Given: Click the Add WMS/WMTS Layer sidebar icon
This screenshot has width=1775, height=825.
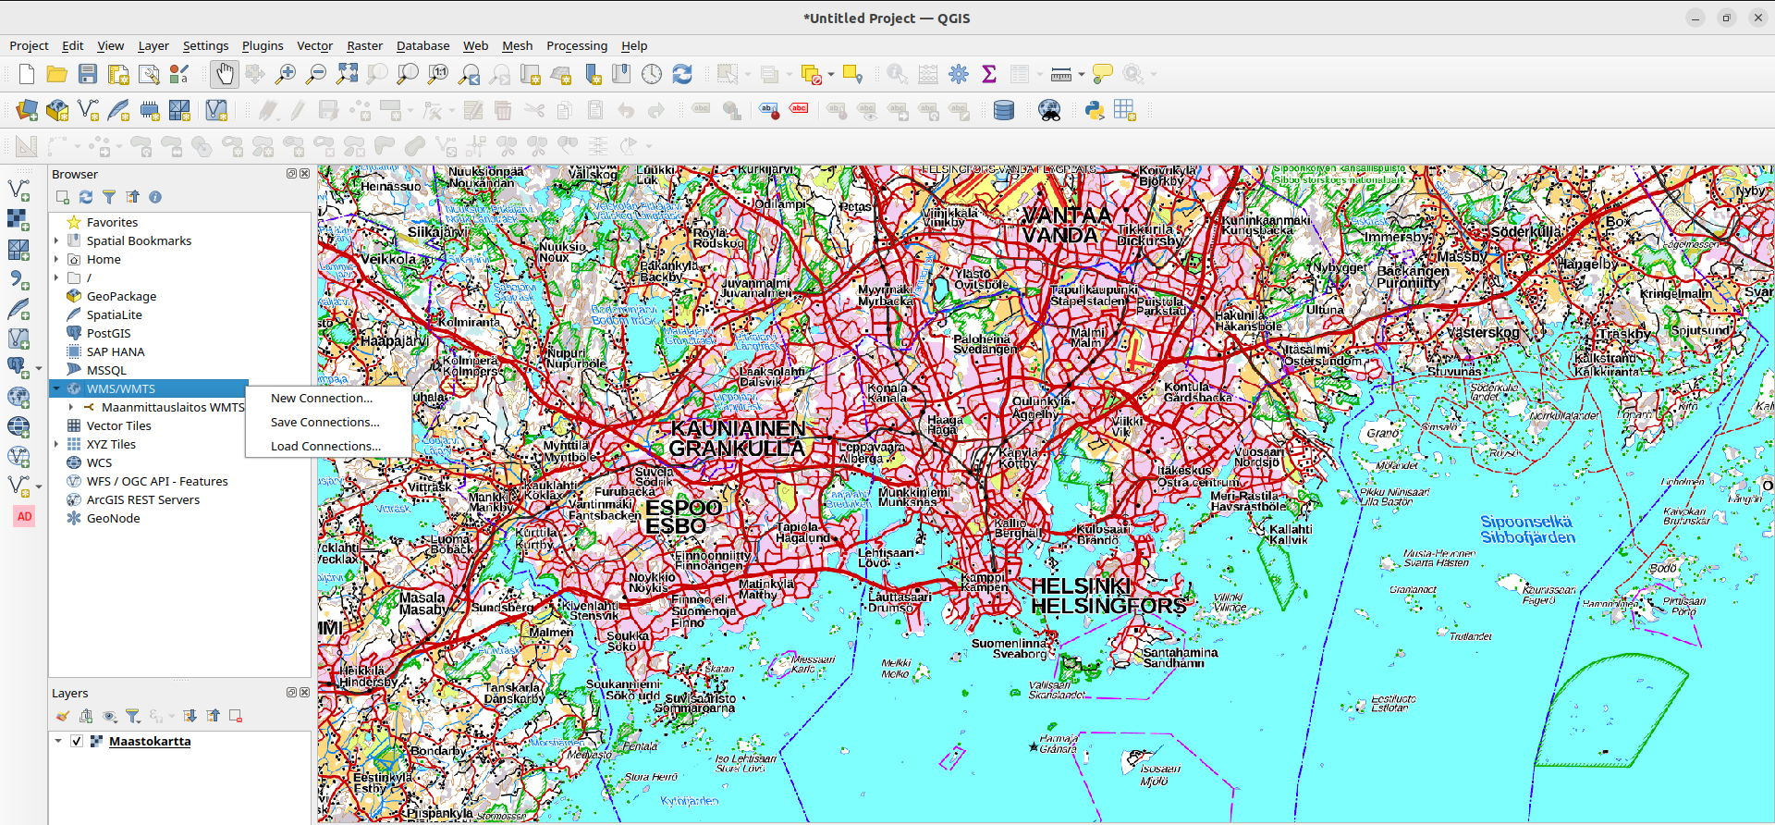Looking at the screenshot, I should [x=18, y=397].
